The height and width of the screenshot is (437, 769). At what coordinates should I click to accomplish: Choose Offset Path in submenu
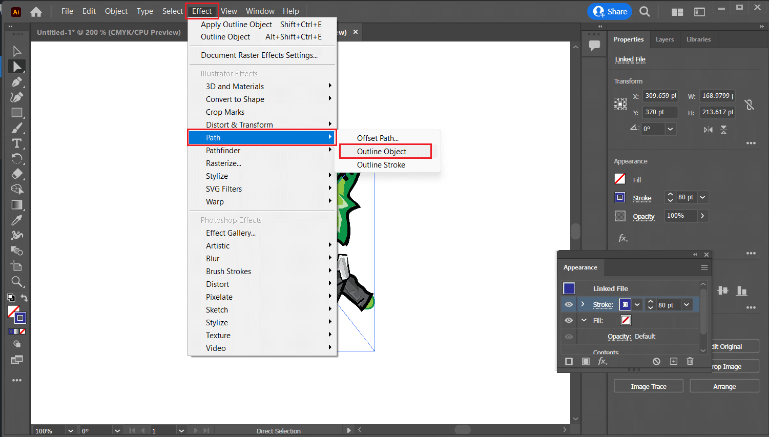point(378,138)
